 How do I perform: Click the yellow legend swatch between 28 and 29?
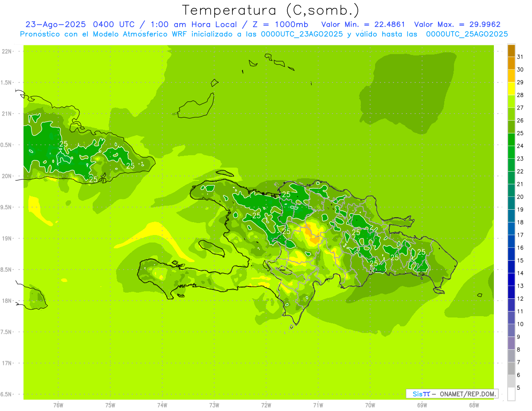click(511, 89)
